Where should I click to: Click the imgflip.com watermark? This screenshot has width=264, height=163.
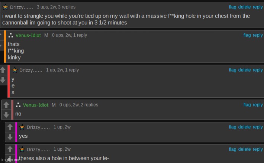pos(11,160)
